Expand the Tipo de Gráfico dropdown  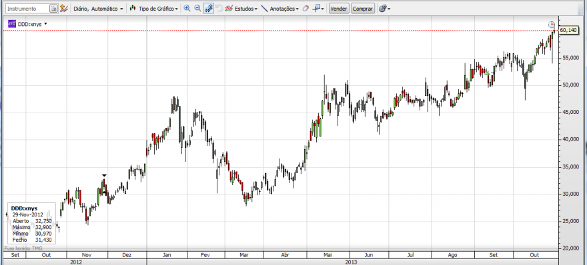(153, 8)
